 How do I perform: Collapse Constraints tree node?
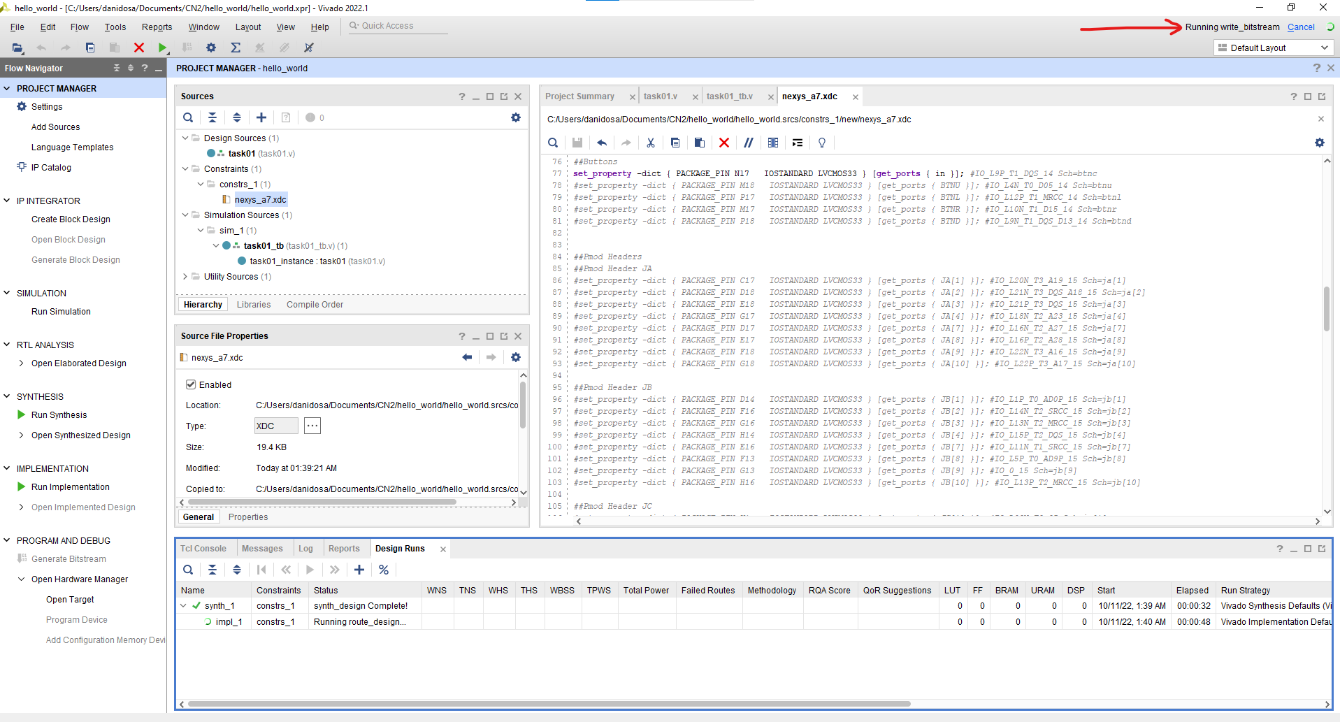(x=185, y=169)
